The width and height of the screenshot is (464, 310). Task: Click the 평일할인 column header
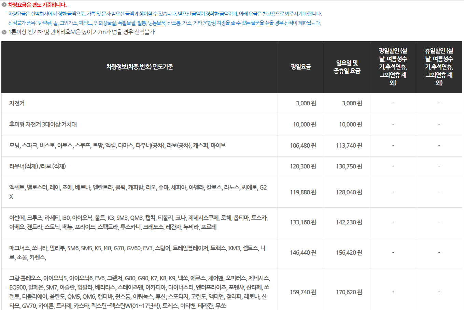tap(393, 67)
